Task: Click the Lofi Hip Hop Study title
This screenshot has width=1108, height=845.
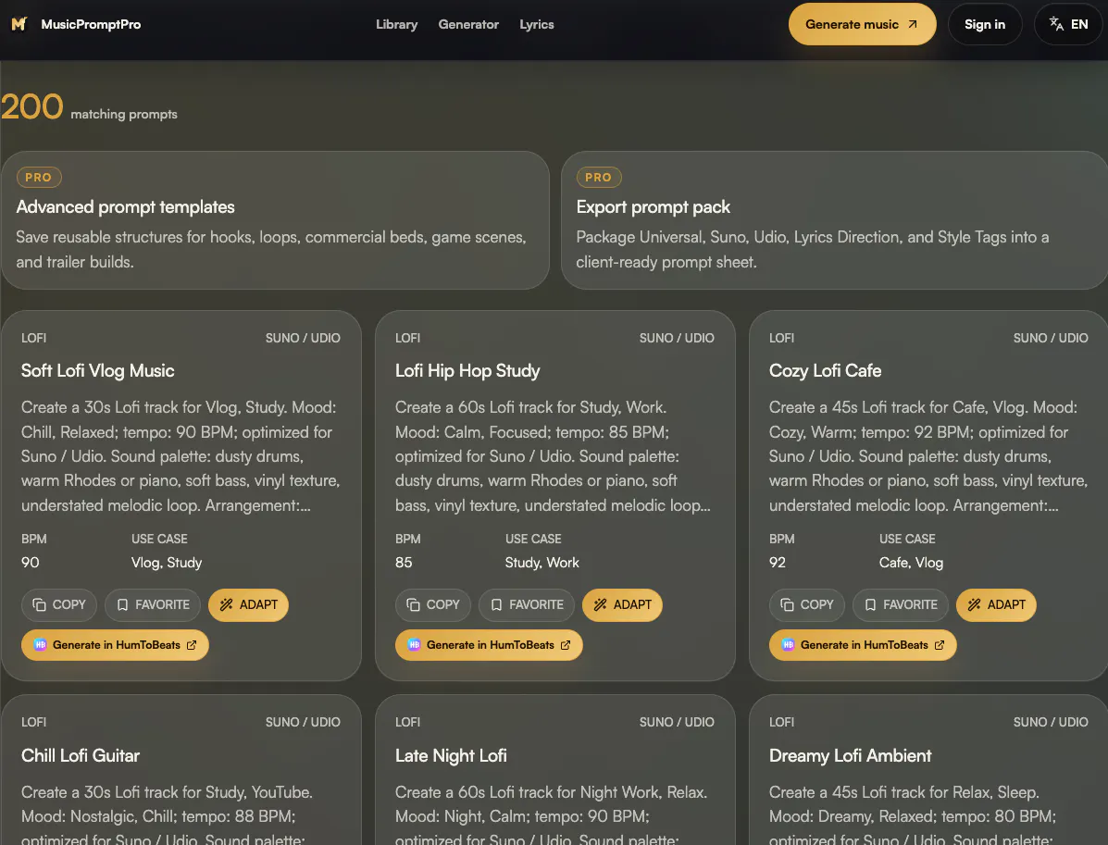Action: click(x=467, y=371)
